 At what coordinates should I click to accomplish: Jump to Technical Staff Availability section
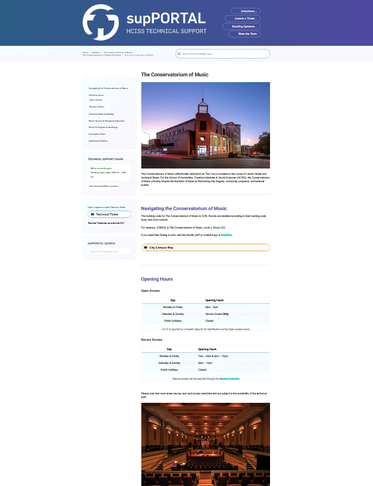click(x=101, y=114)
